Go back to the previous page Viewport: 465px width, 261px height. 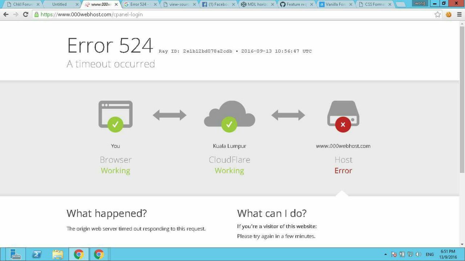coord(6,14)
